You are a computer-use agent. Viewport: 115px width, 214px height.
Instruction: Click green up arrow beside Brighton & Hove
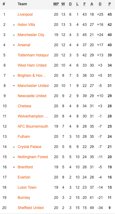(14, 76)
